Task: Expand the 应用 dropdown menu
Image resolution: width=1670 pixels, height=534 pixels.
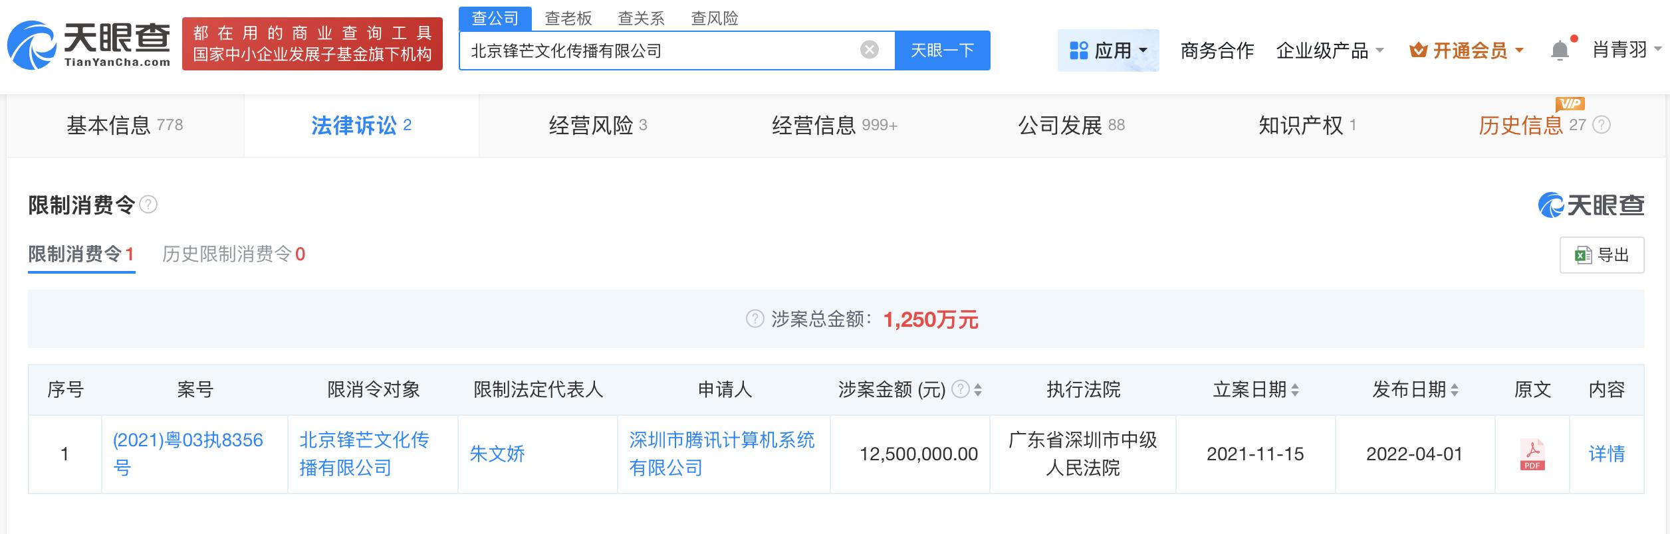Action: pyautogui.click(x=1108, y=50)
